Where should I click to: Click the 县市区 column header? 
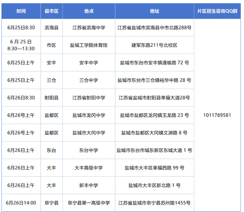52,11
